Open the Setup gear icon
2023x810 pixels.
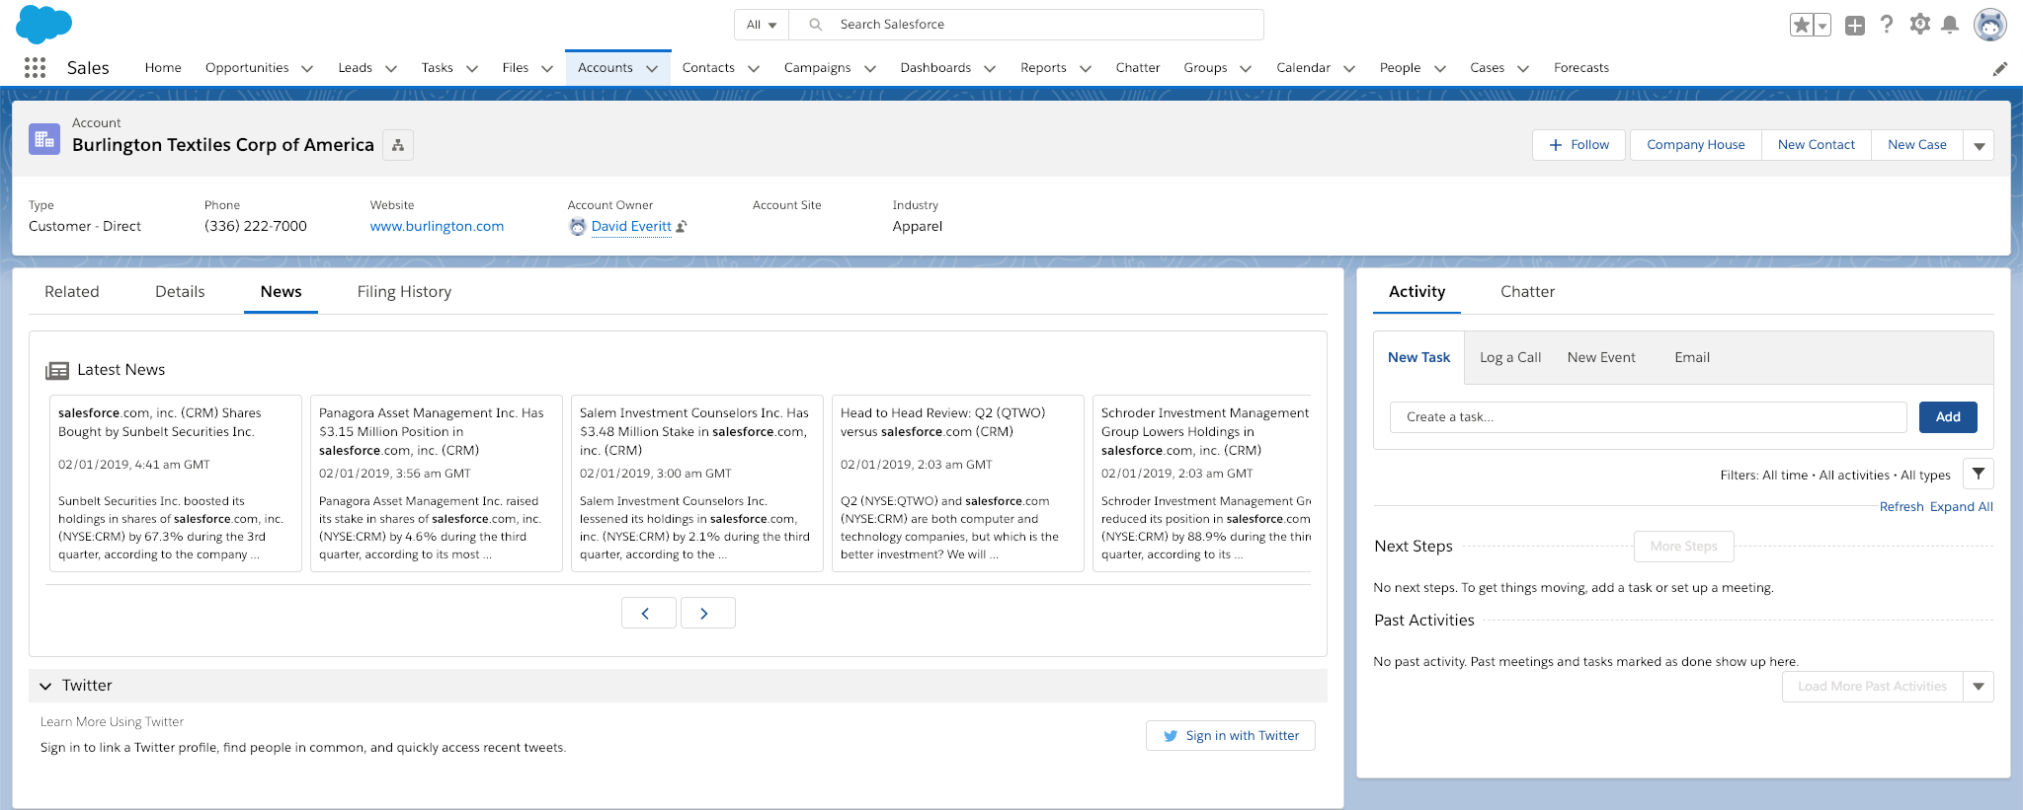(1919, 25)
